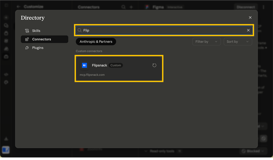
Task: Open the Blocked dropdown in background window
Action: click(x=253, y=151)
